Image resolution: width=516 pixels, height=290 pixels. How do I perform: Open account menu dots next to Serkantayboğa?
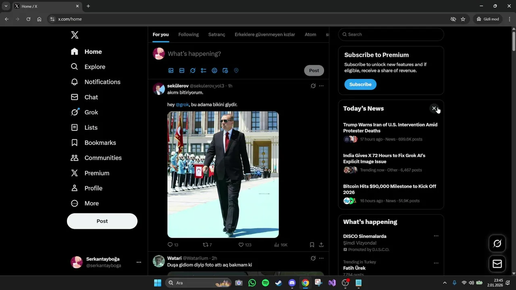click(139, 262)
